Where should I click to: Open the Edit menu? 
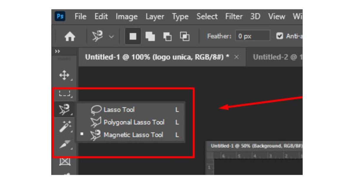click(x=101, y=16)
